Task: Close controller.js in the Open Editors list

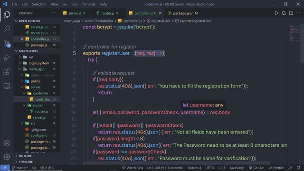Action: 22,39
